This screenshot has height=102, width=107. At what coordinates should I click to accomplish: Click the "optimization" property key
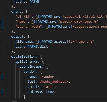(x=24, y=57)
